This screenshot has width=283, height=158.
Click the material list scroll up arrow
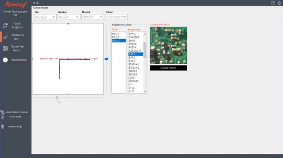(145, 34)
